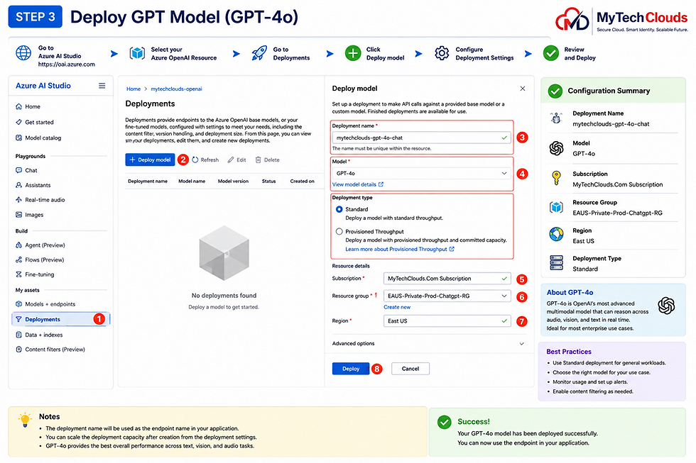Screen dimensions: 696x463
Task: Open the Model dropdown showing GPT-4o
Action: pyautogui.click(x=421, y=173)
